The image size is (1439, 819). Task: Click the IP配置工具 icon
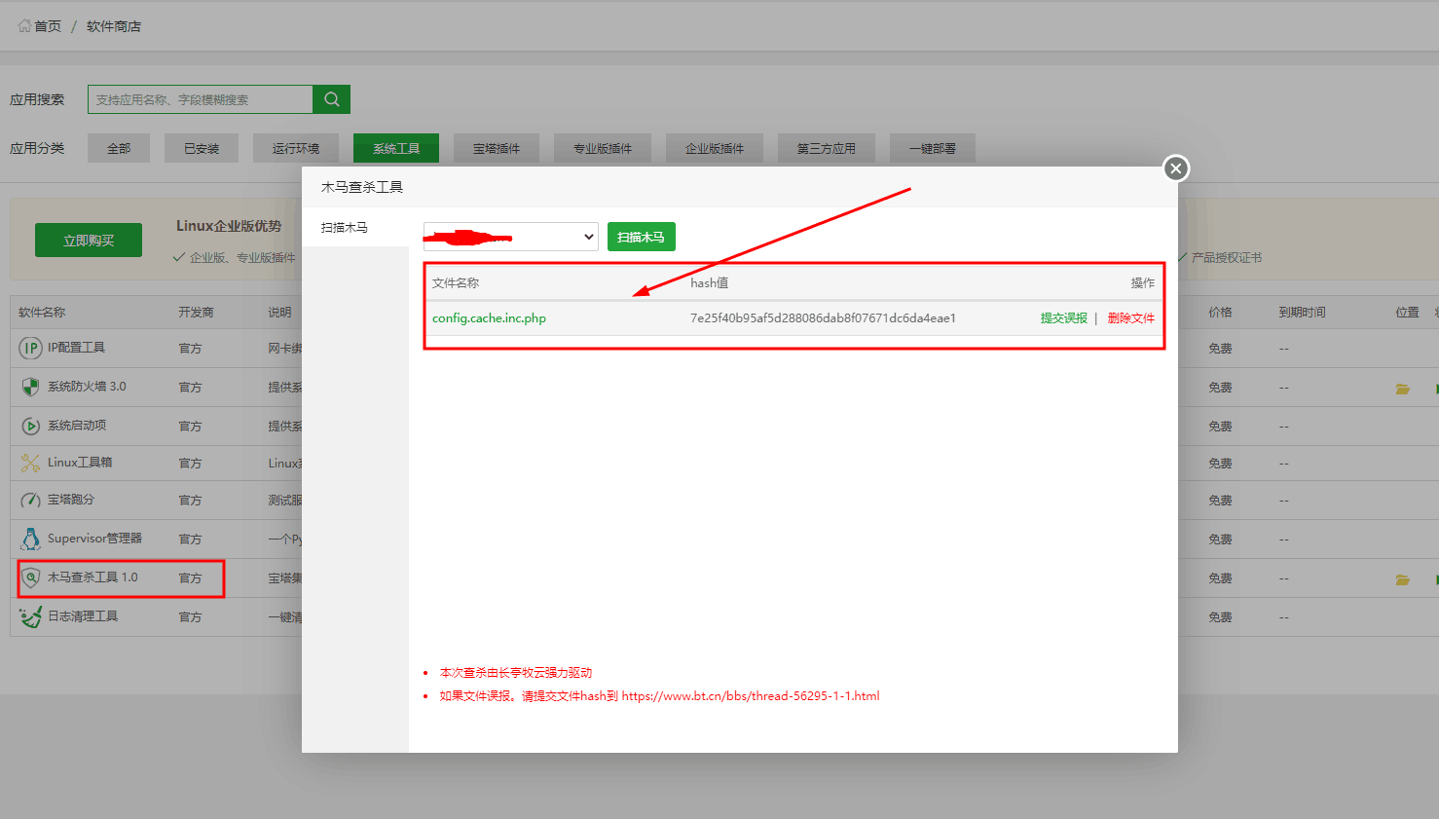click(31, 348)
